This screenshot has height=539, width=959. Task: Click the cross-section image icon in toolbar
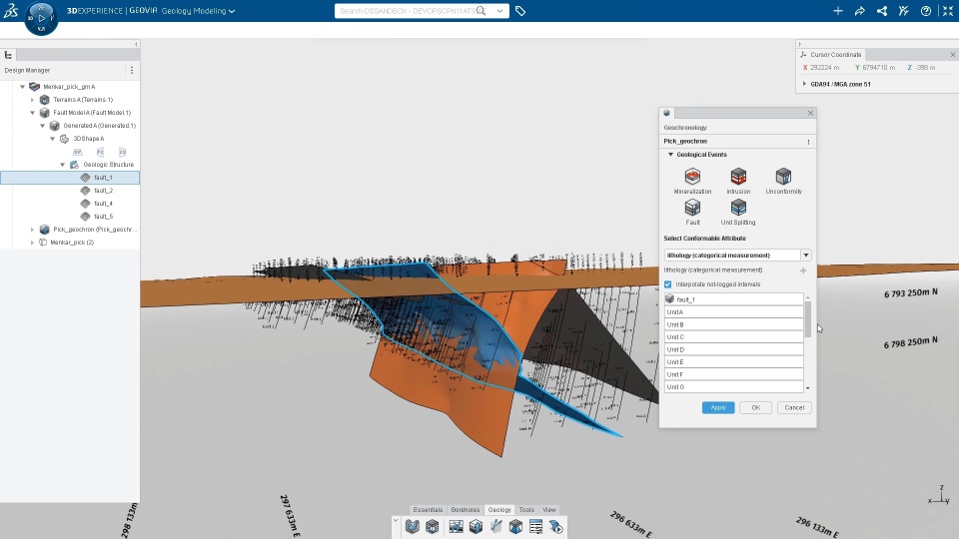(456, 527)
